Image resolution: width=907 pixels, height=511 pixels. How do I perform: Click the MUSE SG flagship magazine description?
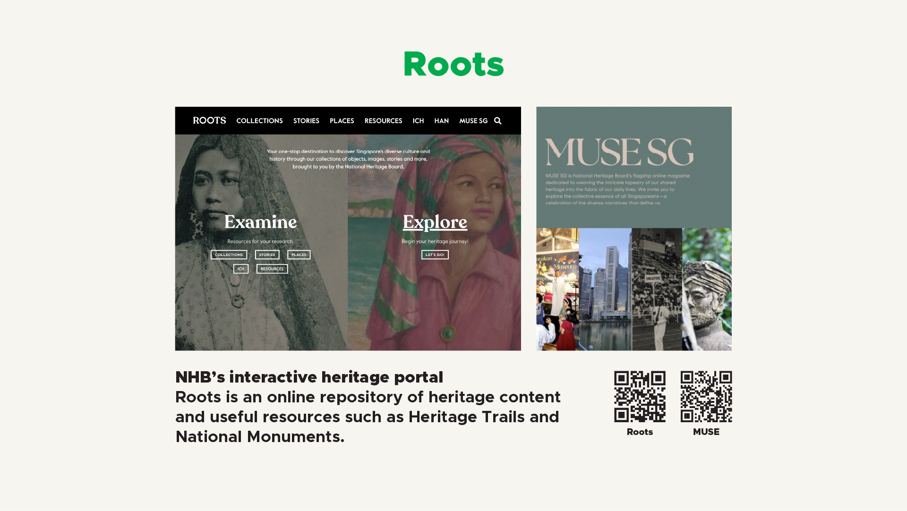point(617,189)
